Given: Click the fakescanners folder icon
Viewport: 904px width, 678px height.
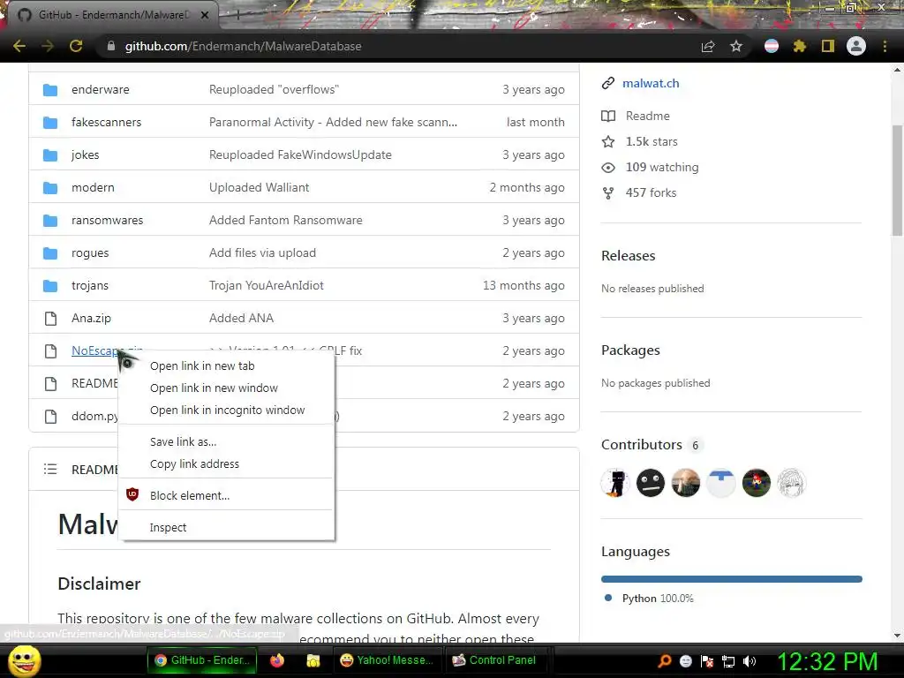Looking at the screenshot, I should (50, 122).
